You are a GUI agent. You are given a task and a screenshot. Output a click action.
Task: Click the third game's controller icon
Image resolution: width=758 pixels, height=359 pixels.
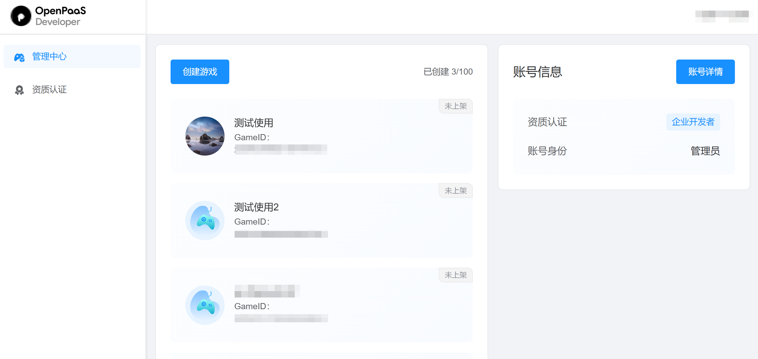pos(205,305)
